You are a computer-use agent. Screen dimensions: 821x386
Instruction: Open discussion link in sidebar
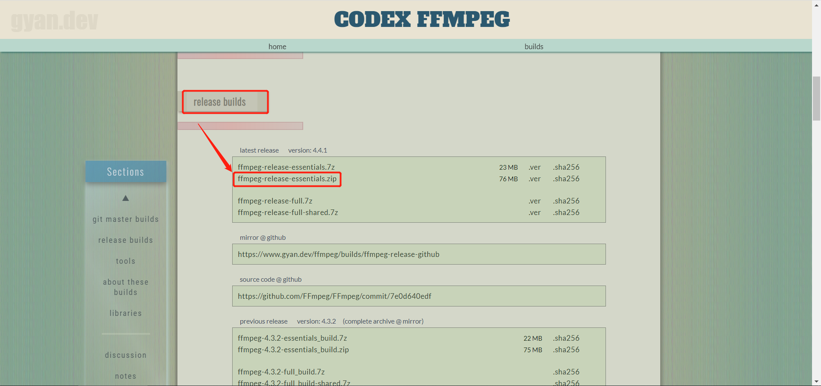126,355
